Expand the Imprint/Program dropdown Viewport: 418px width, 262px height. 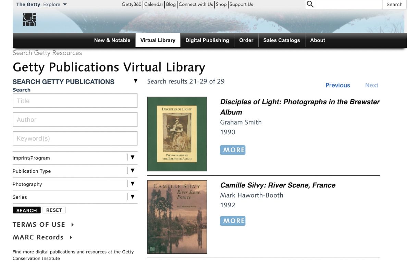pyautogui.click(x=132, y=158)
